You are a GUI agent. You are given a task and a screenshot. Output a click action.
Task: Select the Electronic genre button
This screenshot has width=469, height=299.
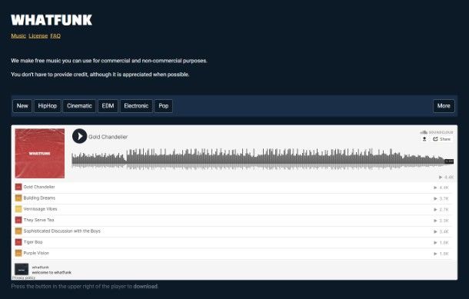click(136, 106)
